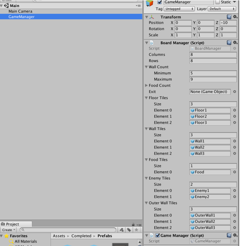Click Assets in breadcrumb path
The width and height of the screenshot is (240, 246).
59,236
